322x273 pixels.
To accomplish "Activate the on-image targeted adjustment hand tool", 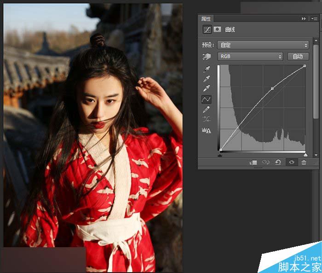I will pos(207,56).
